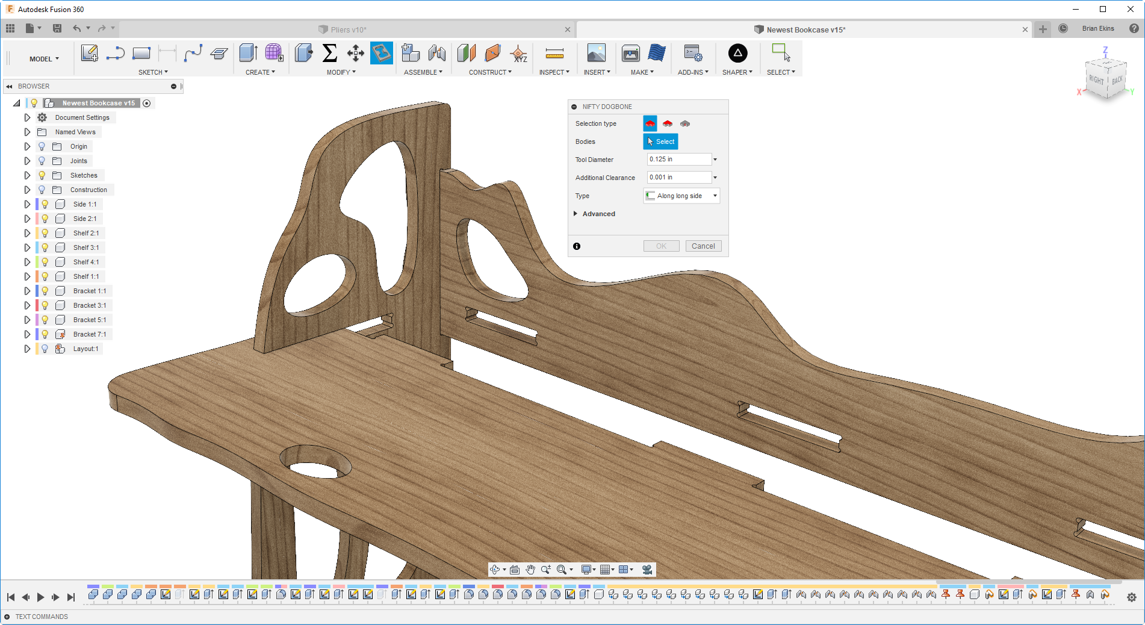
Task: Click the Pan hand tool
Action: click(x=530, y=570)
